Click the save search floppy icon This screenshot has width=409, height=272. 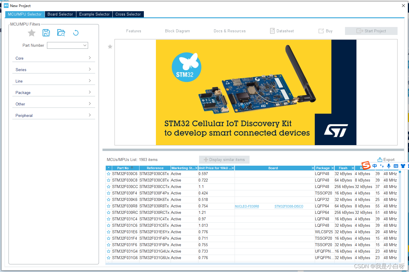[46, 33]
